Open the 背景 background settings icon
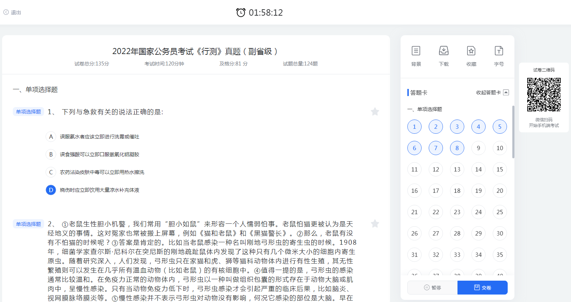The width and height of the screenshot is (571, 302). point(416,51)
